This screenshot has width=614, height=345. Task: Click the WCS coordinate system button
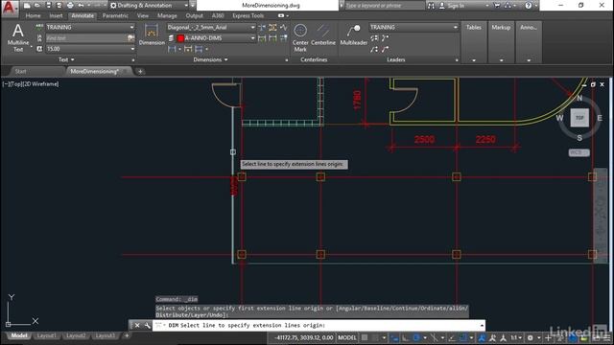pos(579,152)
